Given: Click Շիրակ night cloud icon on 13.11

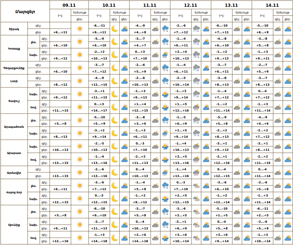Looking at the screenshot, I should 237,29.
